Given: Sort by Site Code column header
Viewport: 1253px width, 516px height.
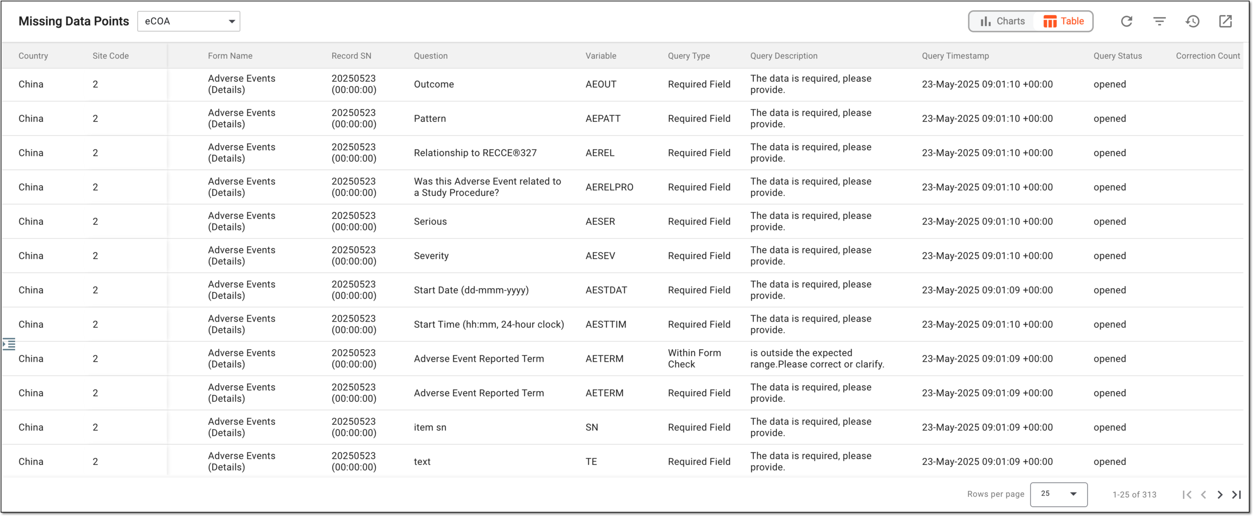Looking at the screenshot, I should pyautogui.click(x=110, y=56).
